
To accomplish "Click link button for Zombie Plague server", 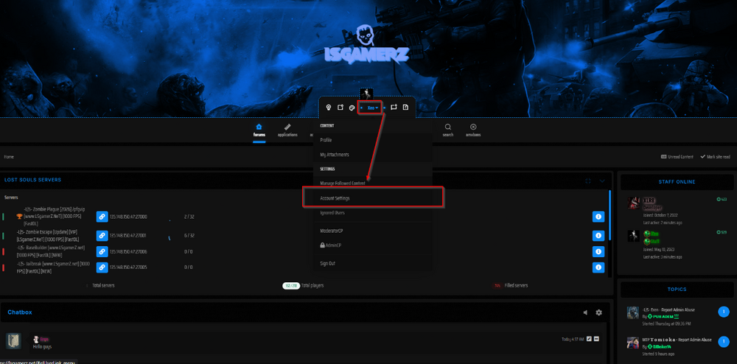I will [x=102, y=217].
